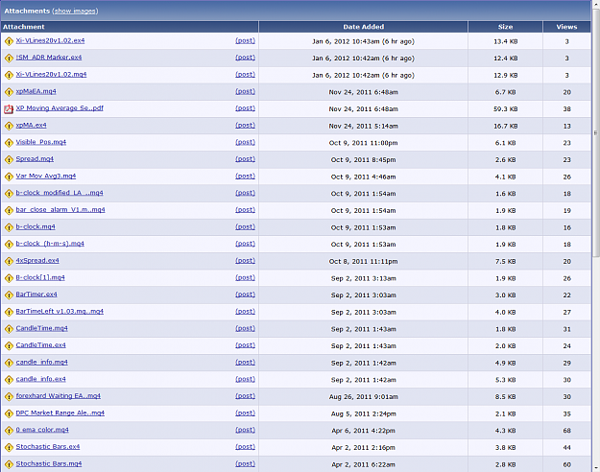Click the vertical scrollbar thumb

click(x=596, y=132)
